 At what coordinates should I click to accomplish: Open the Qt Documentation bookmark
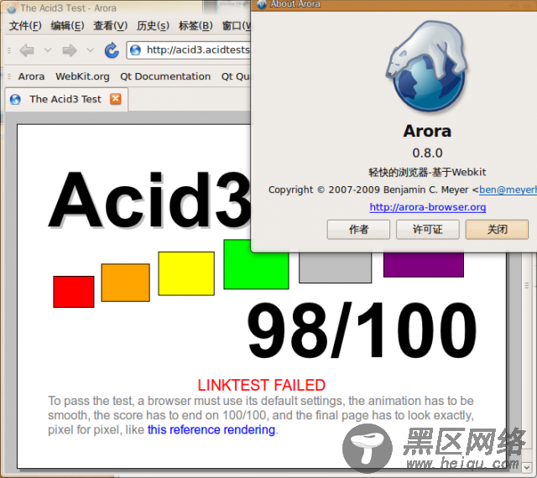click(x=165, y=76)
